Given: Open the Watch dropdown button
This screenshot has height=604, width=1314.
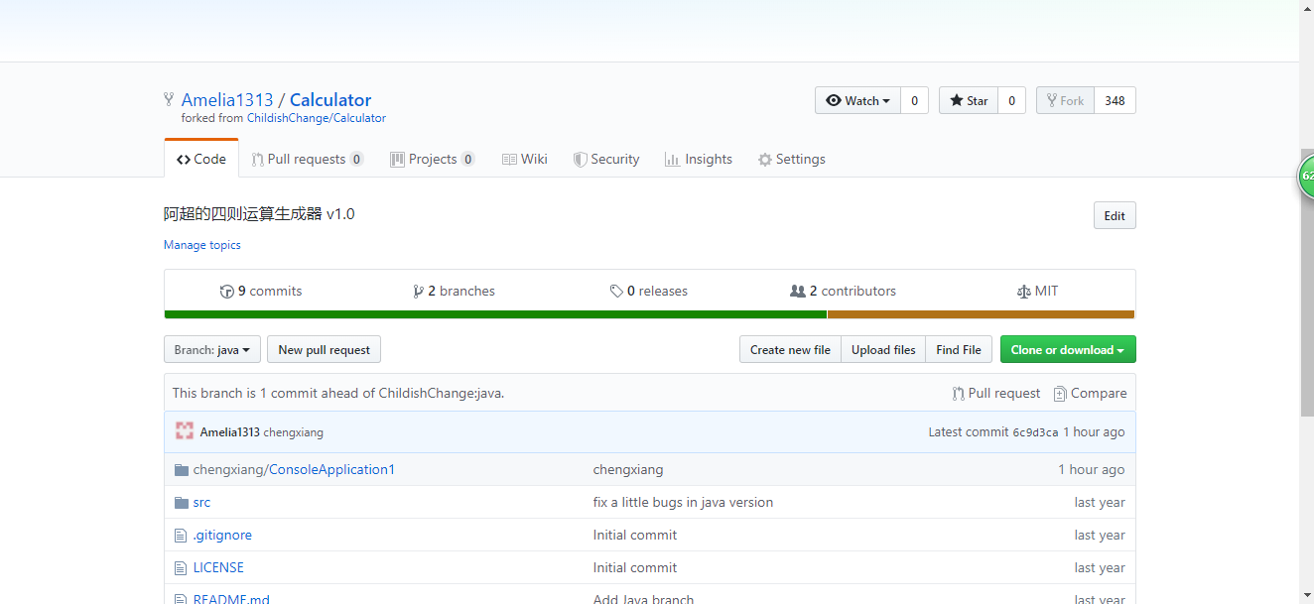Looking at the screenshot, I should pyautogui.click(x=857, y=100).
